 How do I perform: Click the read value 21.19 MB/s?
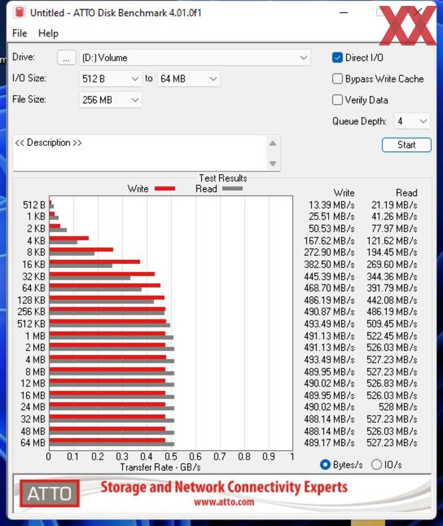[394, 205]
